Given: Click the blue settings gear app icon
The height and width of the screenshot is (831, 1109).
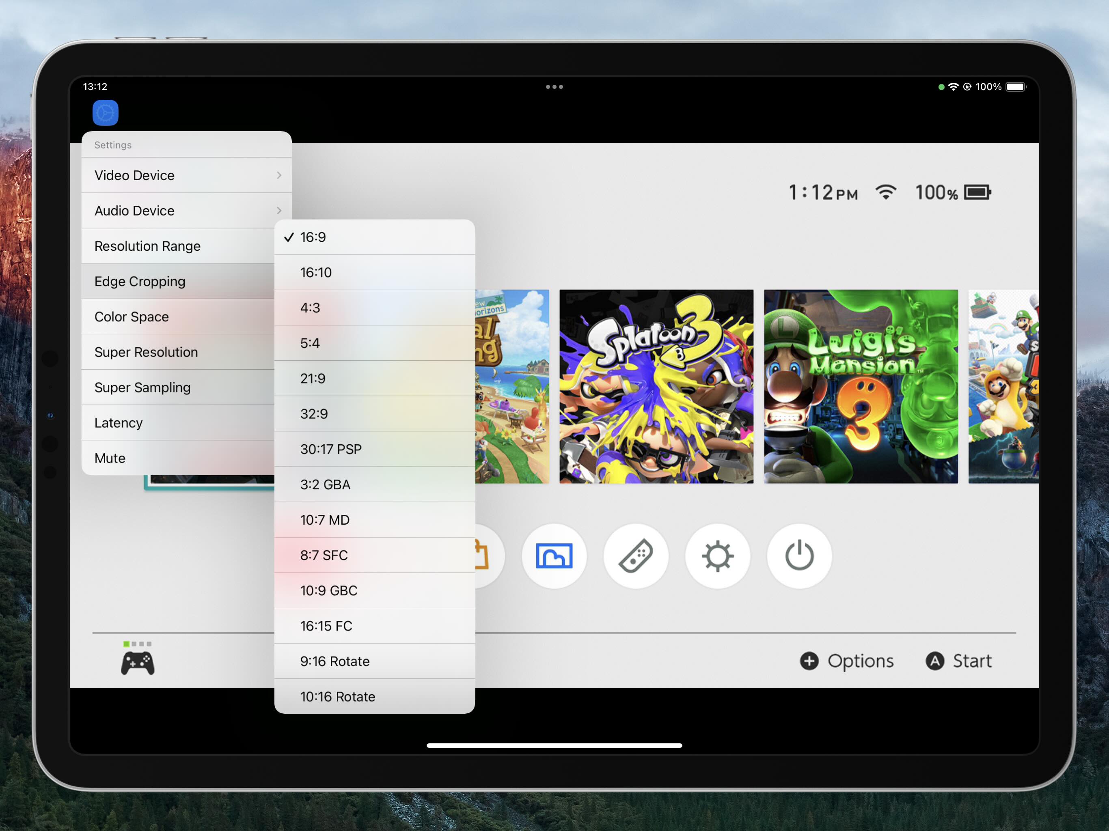Looking at the screenshot, I should point(105,113).
